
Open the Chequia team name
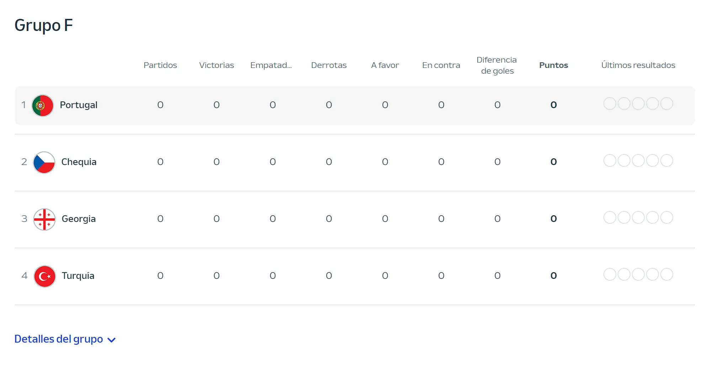79,162
